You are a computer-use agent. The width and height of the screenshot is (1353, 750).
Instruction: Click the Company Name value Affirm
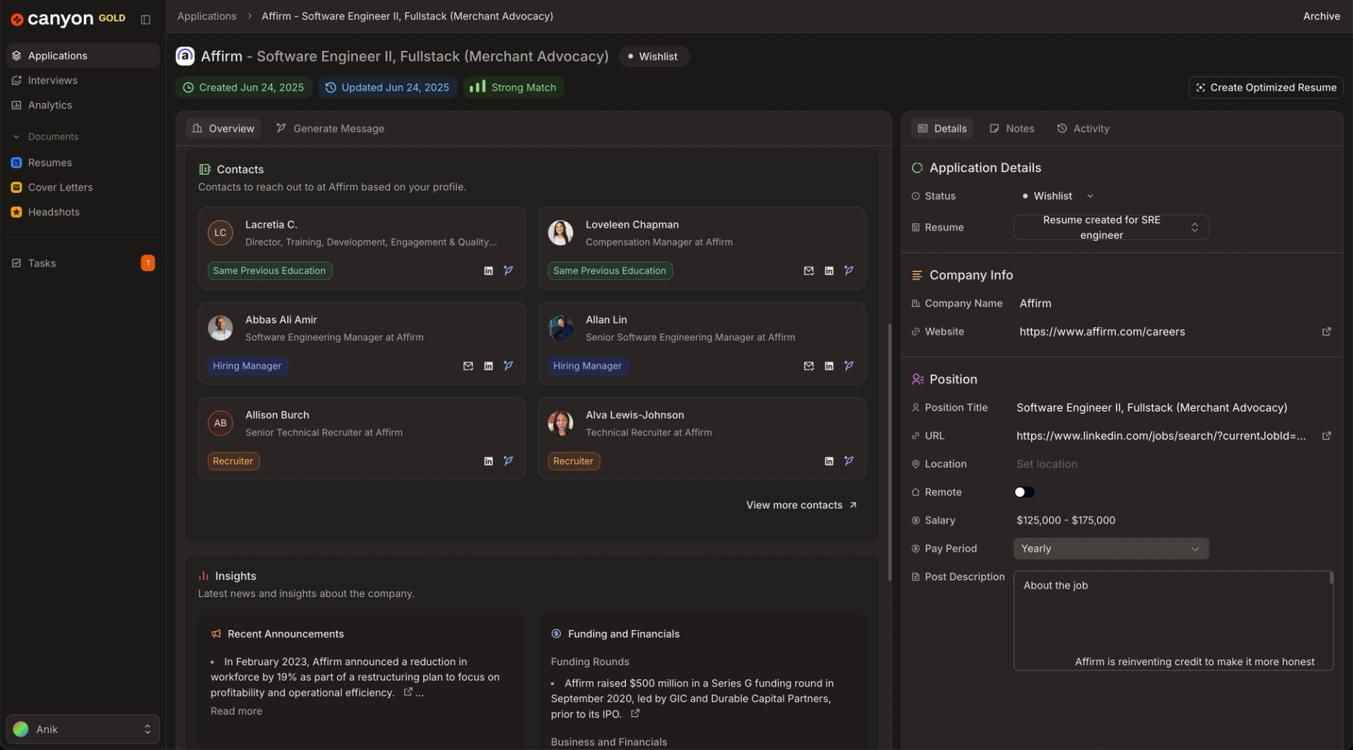click(x=1035, y=304)
